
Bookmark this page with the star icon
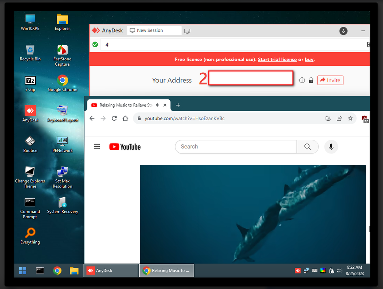(x=350, y=118)
